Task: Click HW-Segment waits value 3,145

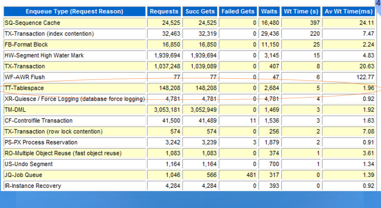Action: tap(272, 55)
